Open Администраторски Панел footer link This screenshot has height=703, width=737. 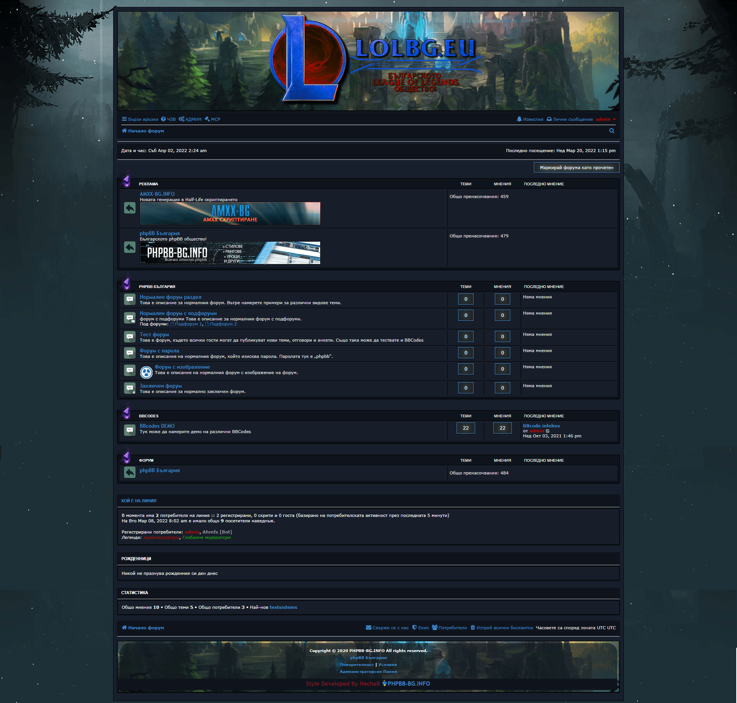pyautogui.click(x=368, y=672)
